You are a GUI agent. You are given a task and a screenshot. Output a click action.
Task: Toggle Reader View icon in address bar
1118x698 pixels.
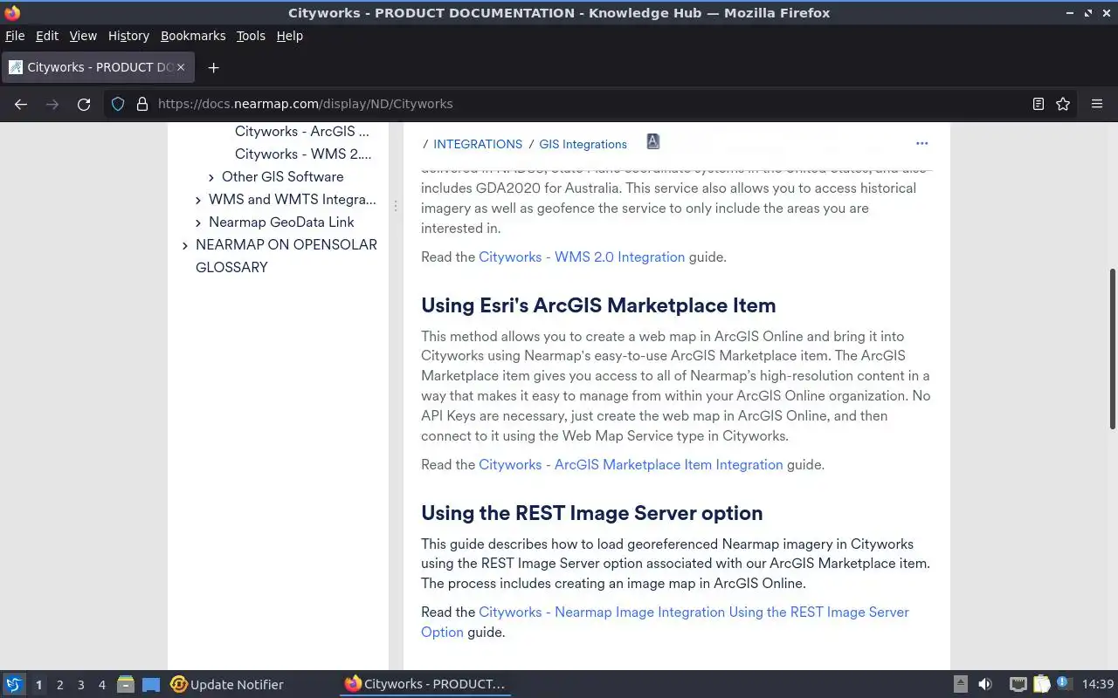[1038, 104]
